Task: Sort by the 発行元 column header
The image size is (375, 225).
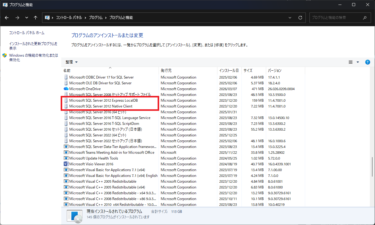Action: [166, 71]
